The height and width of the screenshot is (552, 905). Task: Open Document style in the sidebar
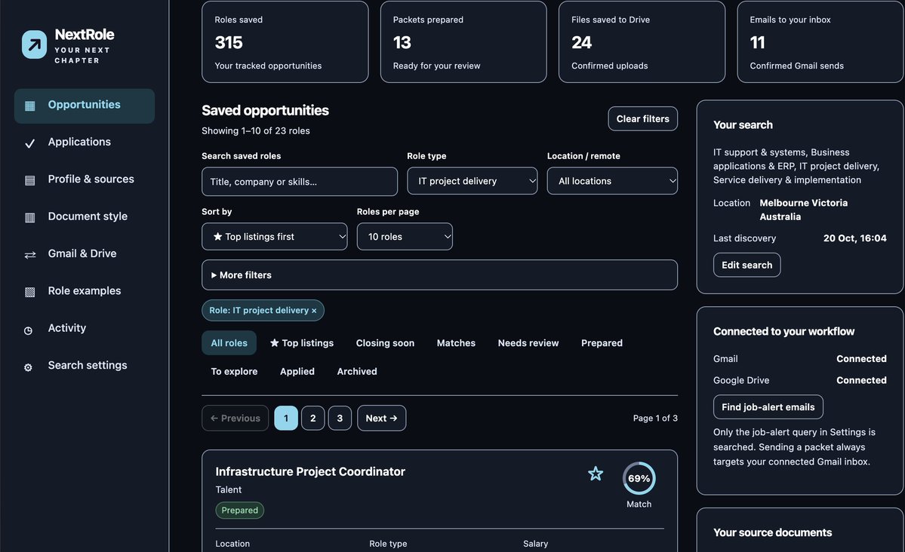coord(85,217)
